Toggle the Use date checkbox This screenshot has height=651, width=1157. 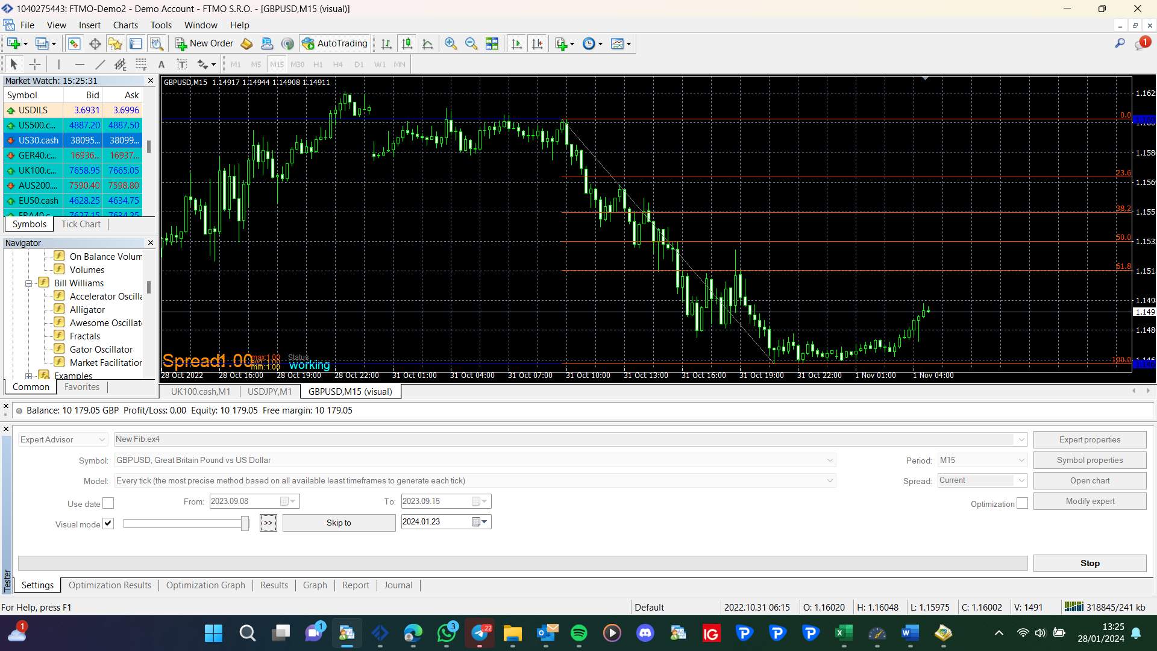[108, 503]
